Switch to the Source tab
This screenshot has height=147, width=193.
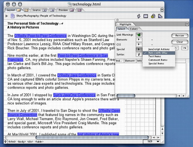[x=39, y=10]
